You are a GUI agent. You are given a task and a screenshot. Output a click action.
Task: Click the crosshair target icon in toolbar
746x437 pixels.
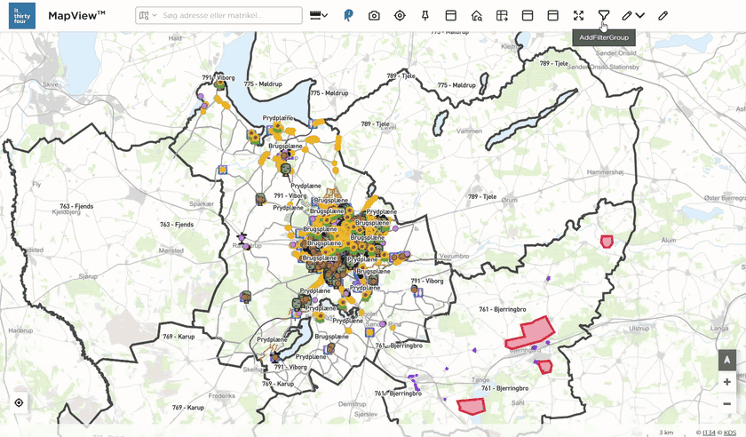coord(400,15)
